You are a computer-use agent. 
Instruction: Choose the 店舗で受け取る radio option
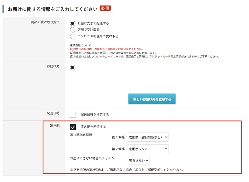click(x=73, y=30)
